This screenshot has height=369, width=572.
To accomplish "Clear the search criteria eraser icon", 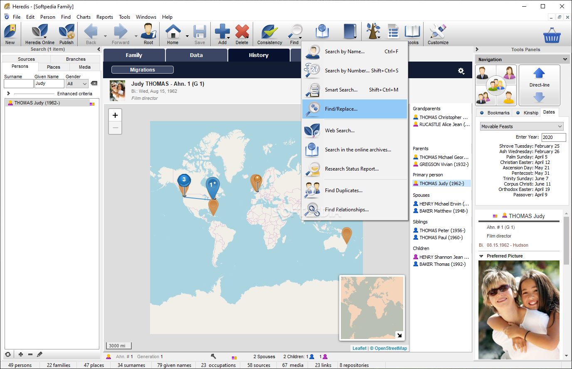I will tap(94, 83).
